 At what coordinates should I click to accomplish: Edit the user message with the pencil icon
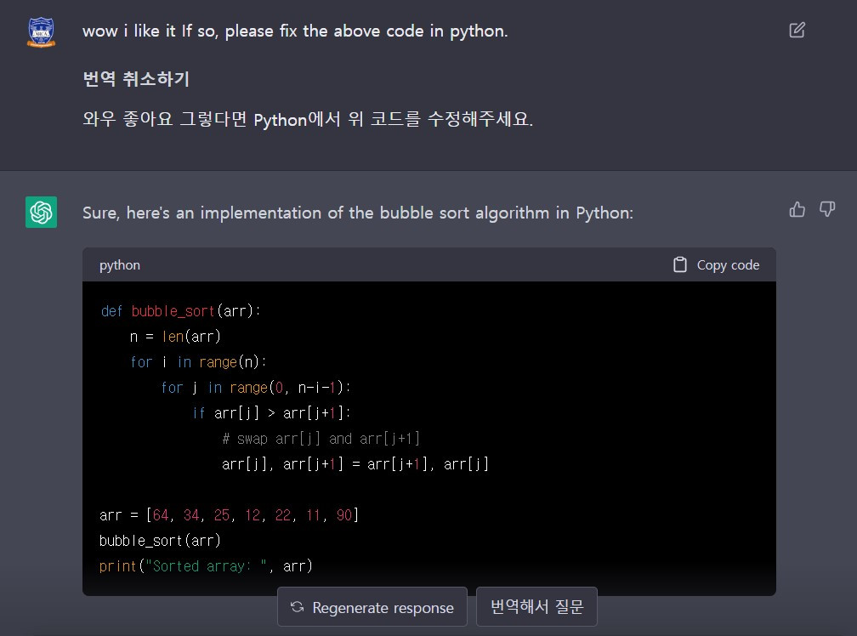pos(797,29)
